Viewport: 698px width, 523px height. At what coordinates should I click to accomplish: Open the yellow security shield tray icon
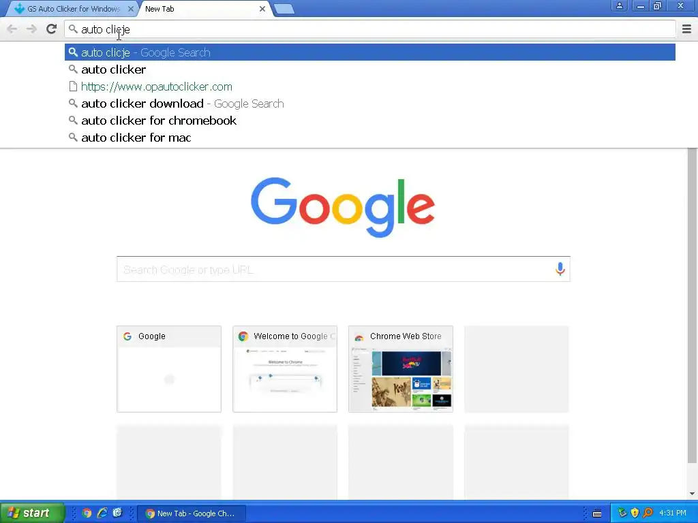tap(635, 513)
